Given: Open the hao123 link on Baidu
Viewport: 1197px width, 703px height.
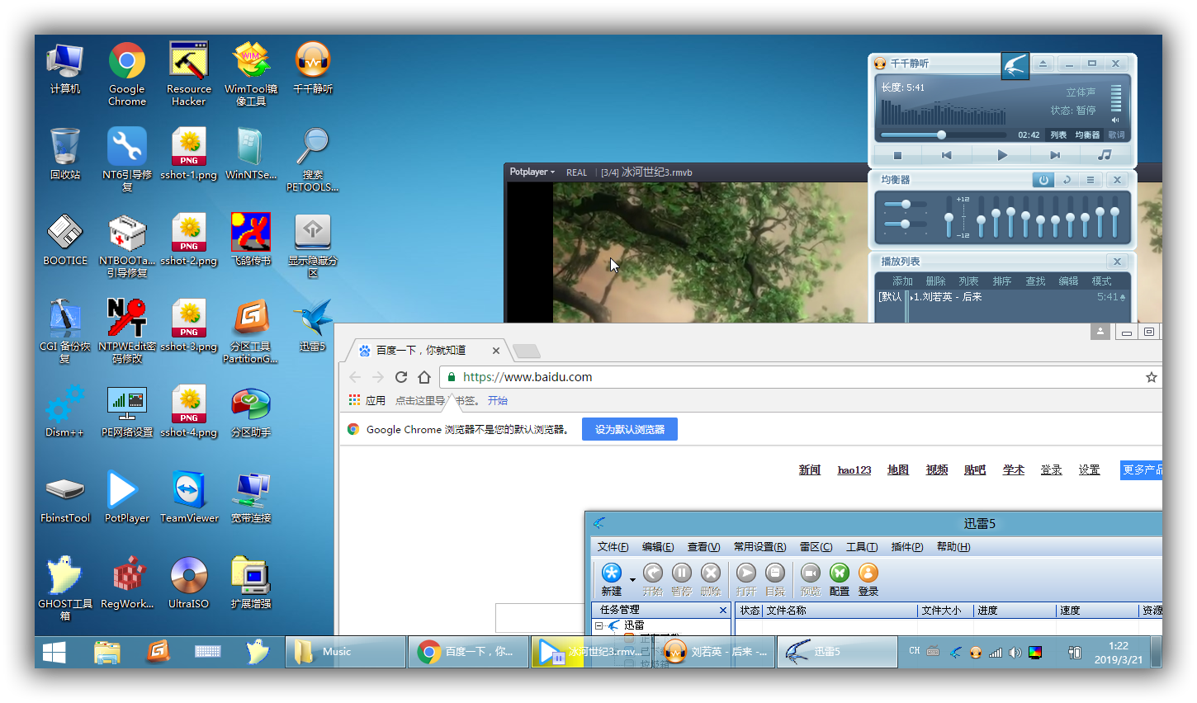Looking at the screenshot, I should point(854,469).
